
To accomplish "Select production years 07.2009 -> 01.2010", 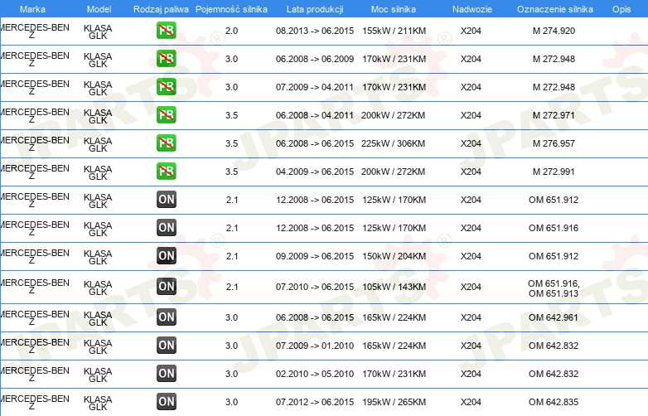I will pos(315,346).
